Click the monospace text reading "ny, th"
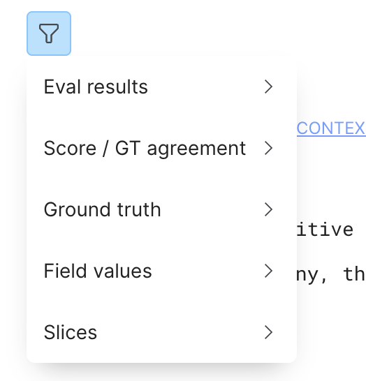 pos(331,274)
